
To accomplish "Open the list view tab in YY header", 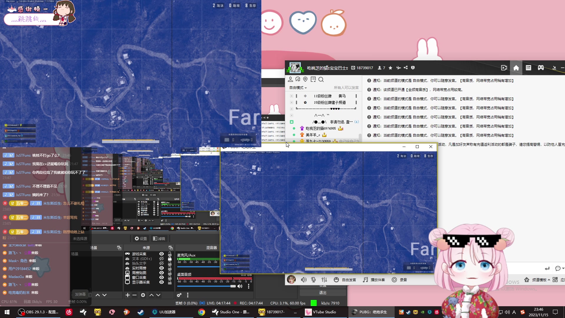I will click(529, 68).
